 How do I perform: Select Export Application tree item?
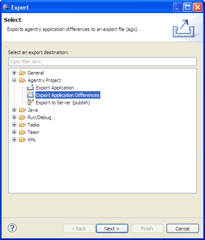(55, 88)
